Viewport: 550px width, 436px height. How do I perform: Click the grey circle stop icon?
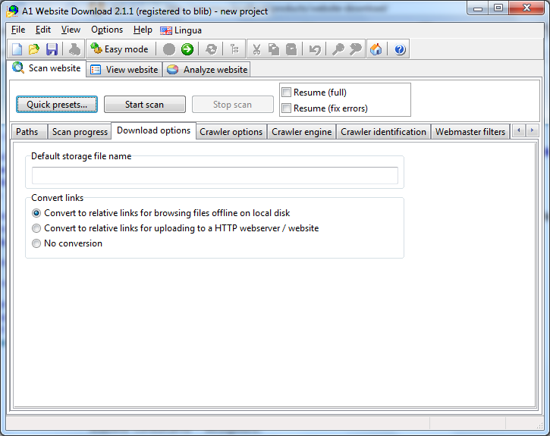(x=169, y=49)
